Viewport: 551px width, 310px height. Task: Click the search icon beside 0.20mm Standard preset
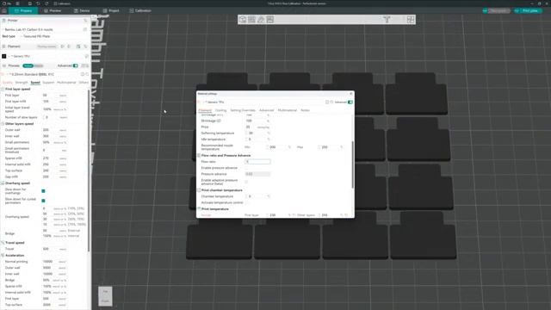coord(87,75)
